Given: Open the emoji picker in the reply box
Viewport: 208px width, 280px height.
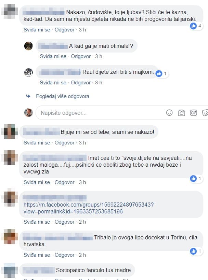Looking at the screenshot, I should pos(169,113).
